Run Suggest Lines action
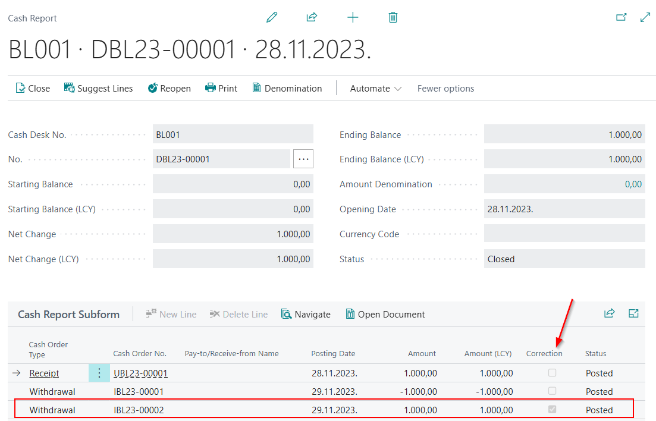This screenshot has height=421, width=656. coord(98,88)
